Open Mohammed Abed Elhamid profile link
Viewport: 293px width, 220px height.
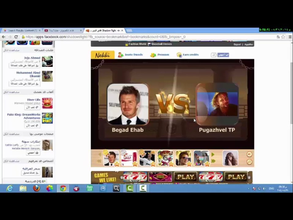(x=28, y=74)
